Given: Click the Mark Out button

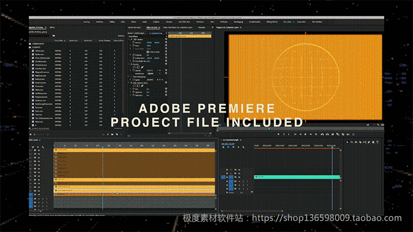Looking at the screenshot, I should pos(289,135).
